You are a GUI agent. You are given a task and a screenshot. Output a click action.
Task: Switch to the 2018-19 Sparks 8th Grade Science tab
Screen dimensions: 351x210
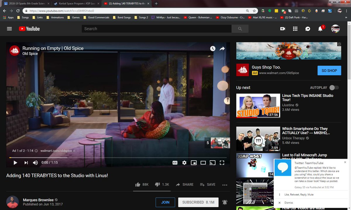[27, 3]
